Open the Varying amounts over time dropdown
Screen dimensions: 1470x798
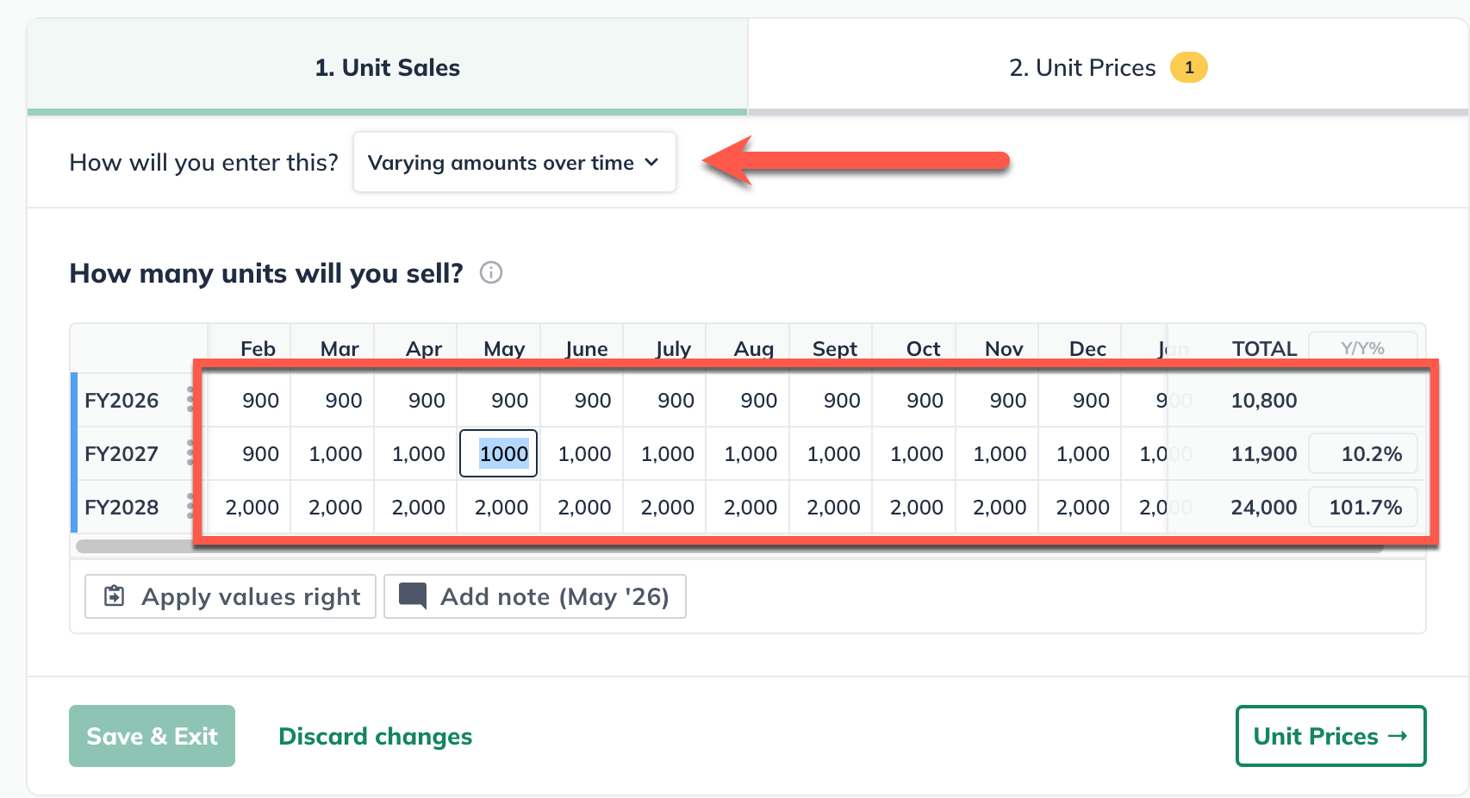coord(514,163)
